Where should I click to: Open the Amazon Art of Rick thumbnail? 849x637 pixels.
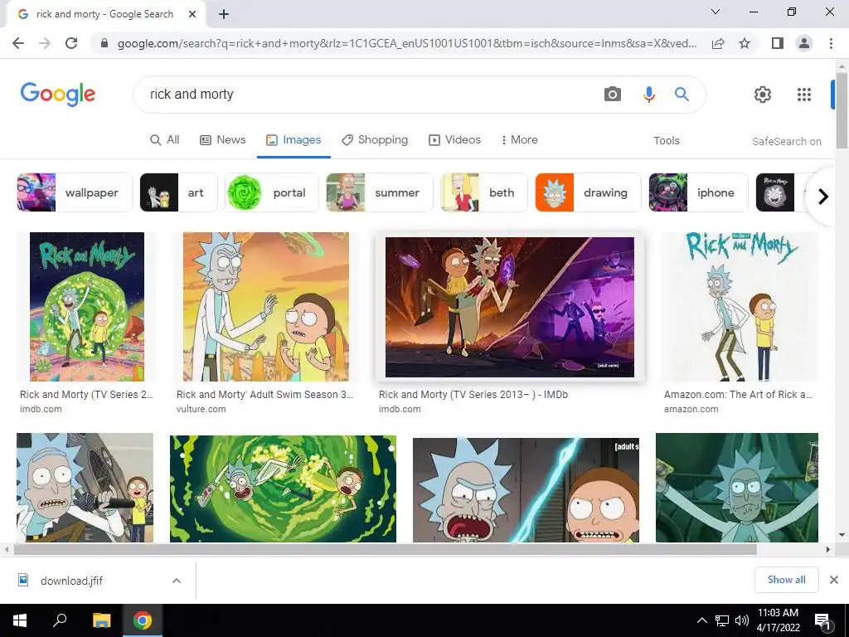[739, 307]
